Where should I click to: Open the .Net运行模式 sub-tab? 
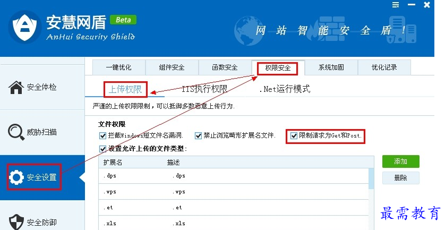pyautogui.click(x=285, y=89)
